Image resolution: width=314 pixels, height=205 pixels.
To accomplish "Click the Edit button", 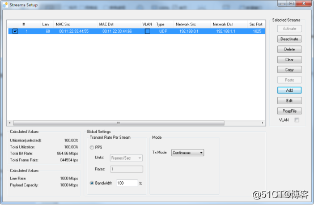I will (x=290, y=101).
